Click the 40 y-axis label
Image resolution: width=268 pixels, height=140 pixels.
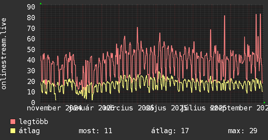[x=31, y=60]
